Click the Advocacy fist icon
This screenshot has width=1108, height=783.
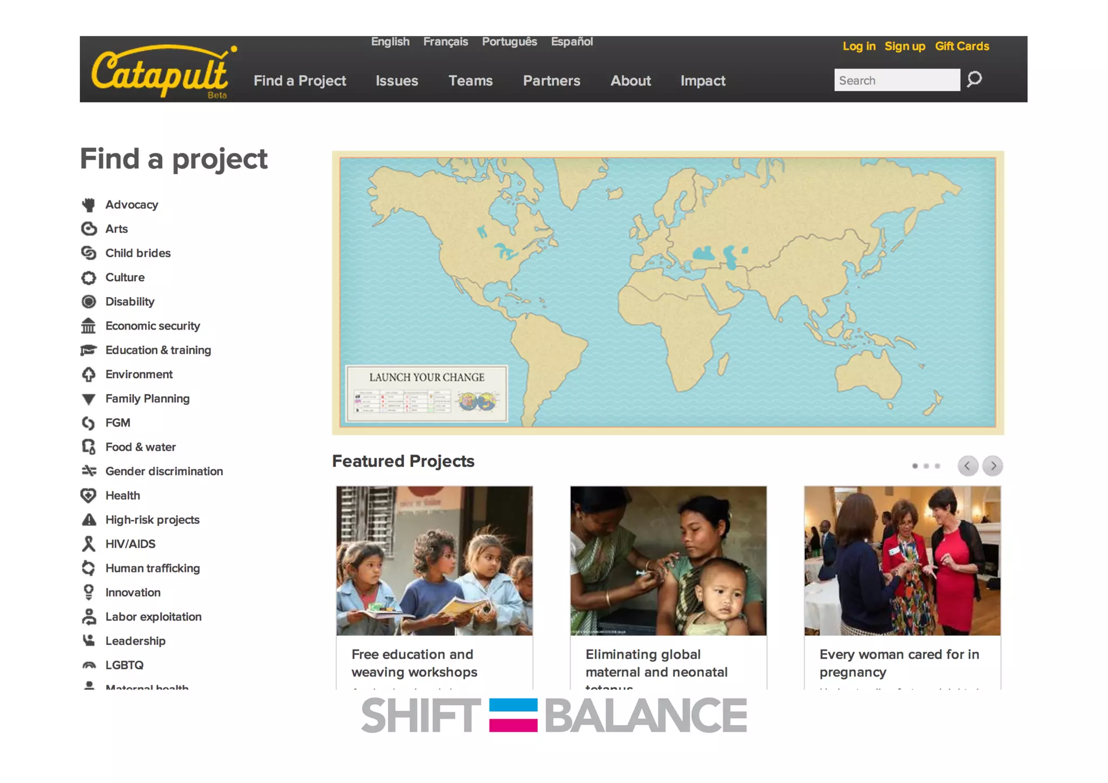pos(89,205)
